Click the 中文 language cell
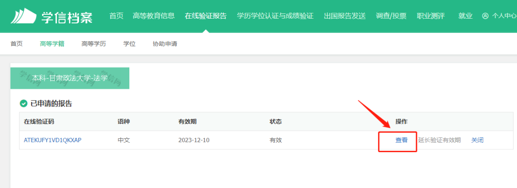Viewport: 517px width, 188px height. (x=124, y=140)
